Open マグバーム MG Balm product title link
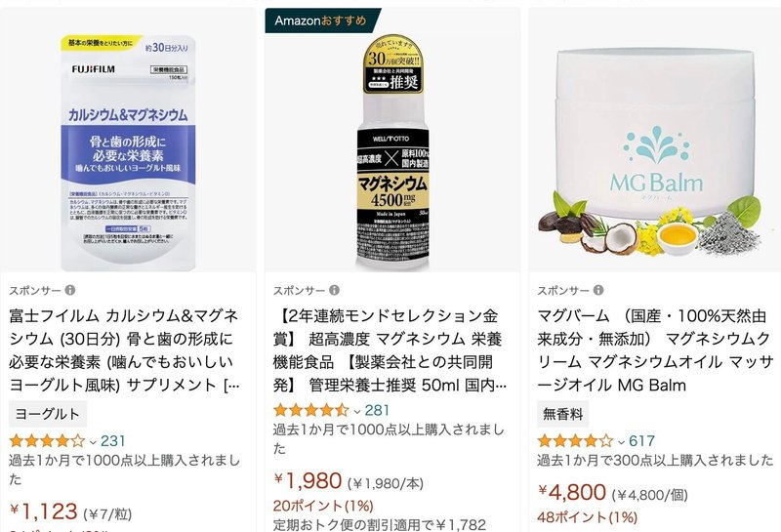Image resolution: width=781 pixels, height=532 pixels. (654, 350)
